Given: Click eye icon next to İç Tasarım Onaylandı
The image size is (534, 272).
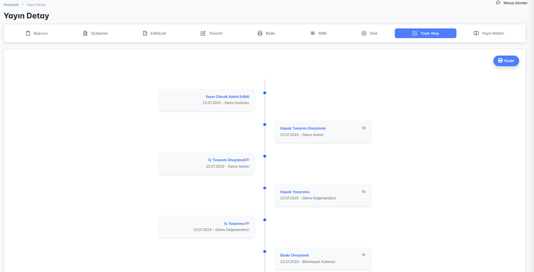Looking at the screenshot, I should click(x=247, y=160).
